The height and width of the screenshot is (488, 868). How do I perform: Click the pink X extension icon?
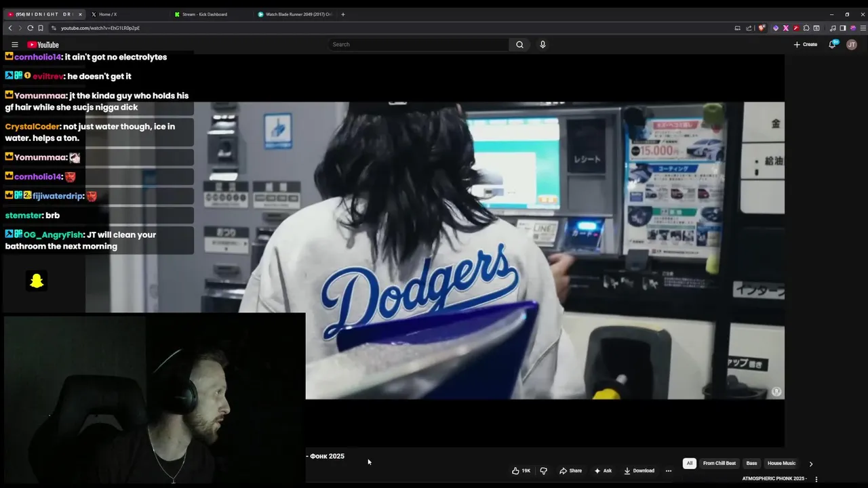pos(786,28)
